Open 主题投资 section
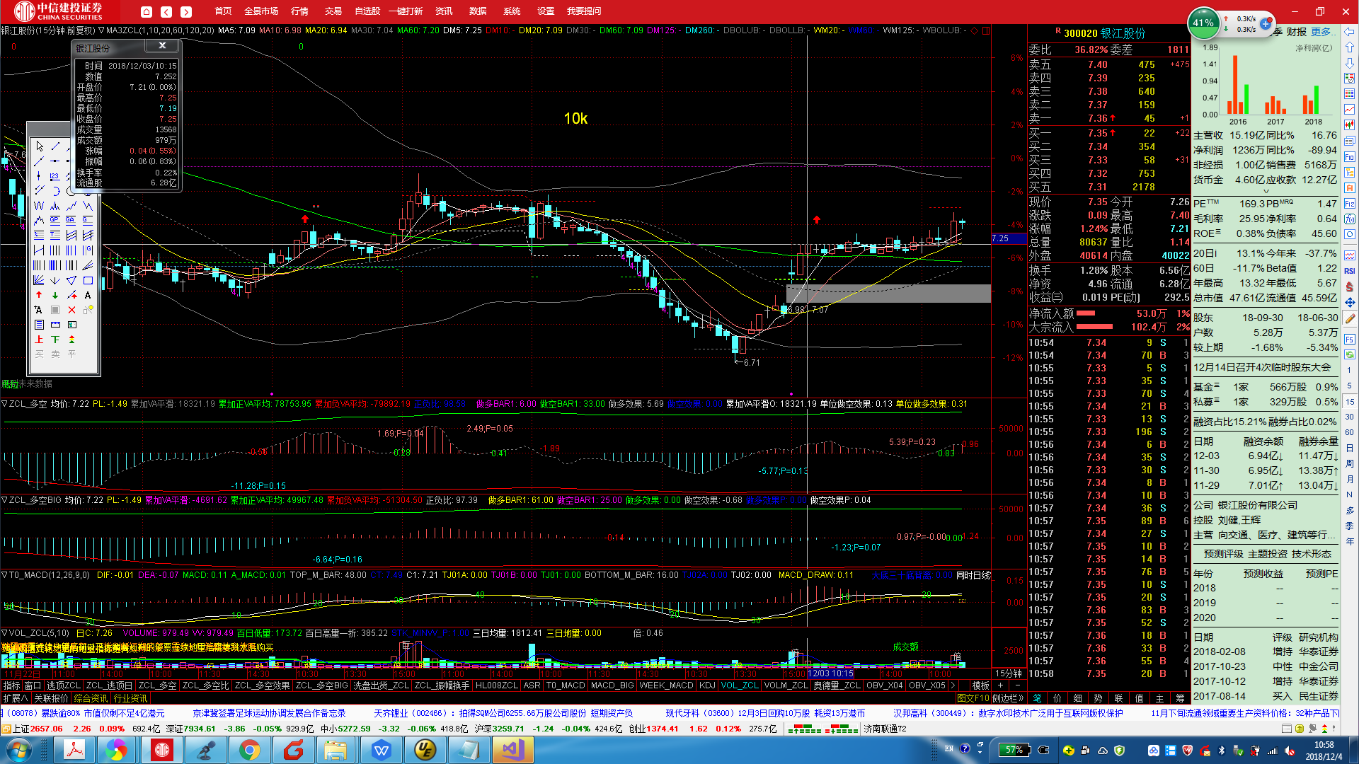This screenshot has width=1359, height=764. click(x=1268, y=554)
